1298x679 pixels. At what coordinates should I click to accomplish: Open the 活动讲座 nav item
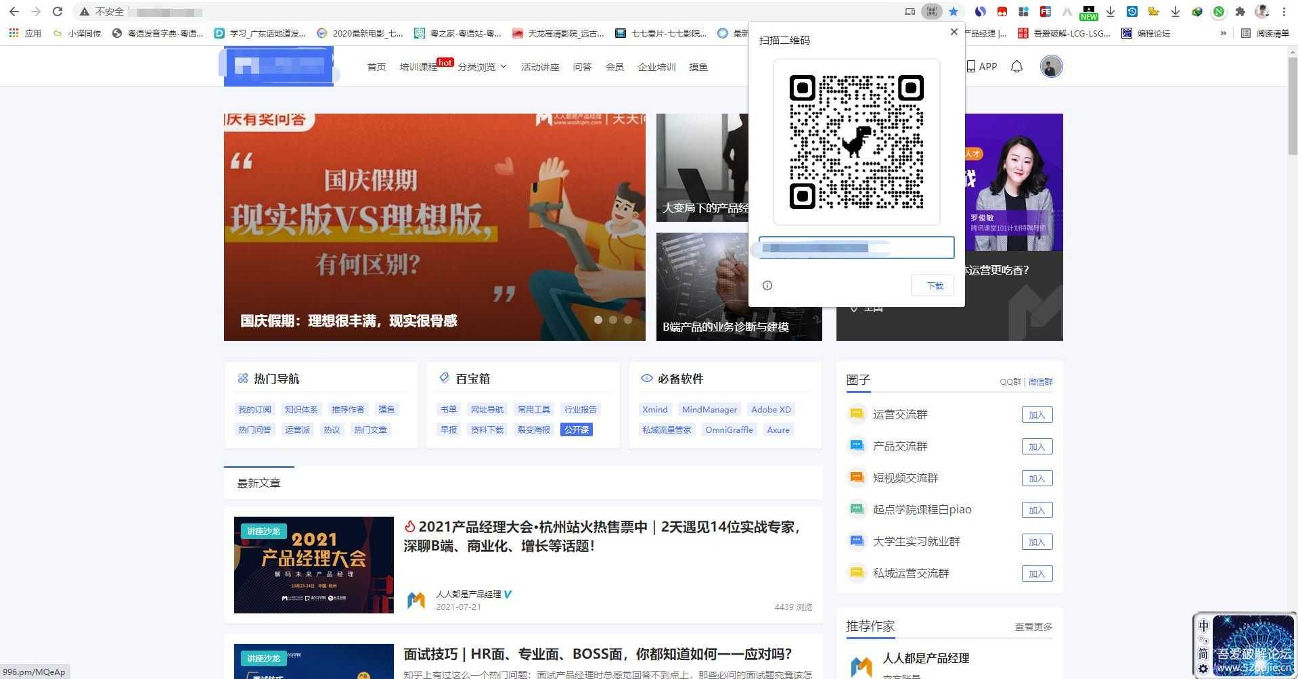coord(540,67)
